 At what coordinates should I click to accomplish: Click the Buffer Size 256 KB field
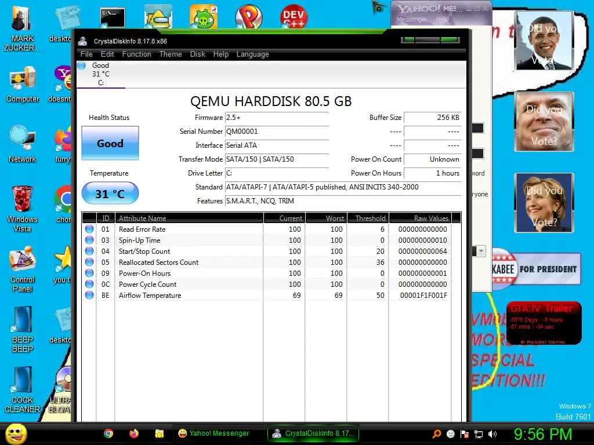point(432,117)
